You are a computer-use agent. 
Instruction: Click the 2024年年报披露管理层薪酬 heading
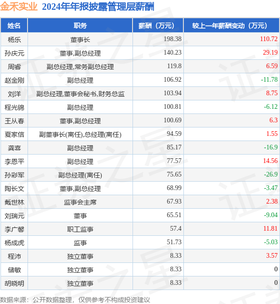[x=98, y=7]
